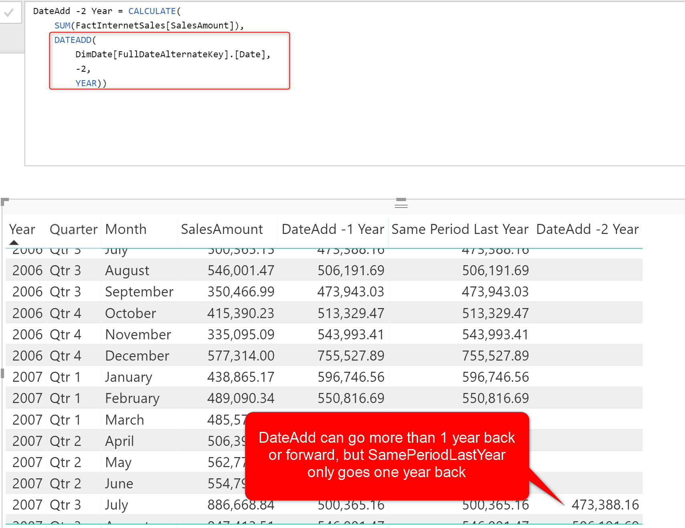Click the DATEADD keyword in formula bar

[73, 40]
